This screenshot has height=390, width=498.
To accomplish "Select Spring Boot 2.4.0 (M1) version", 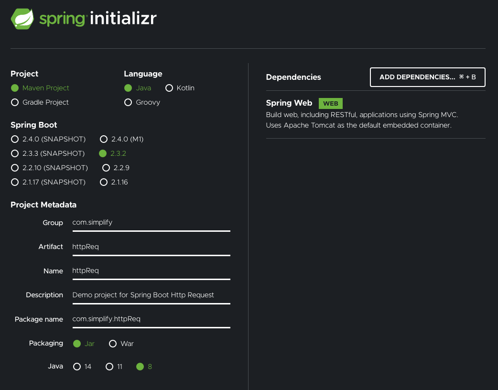I will tap(104, 139).
